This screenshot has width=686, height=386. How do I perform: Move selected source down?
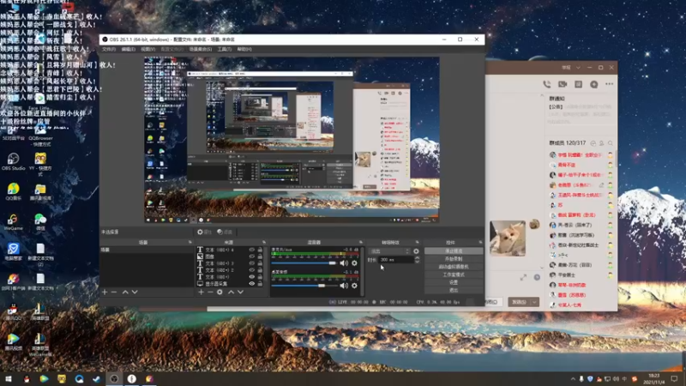[241, 292]
